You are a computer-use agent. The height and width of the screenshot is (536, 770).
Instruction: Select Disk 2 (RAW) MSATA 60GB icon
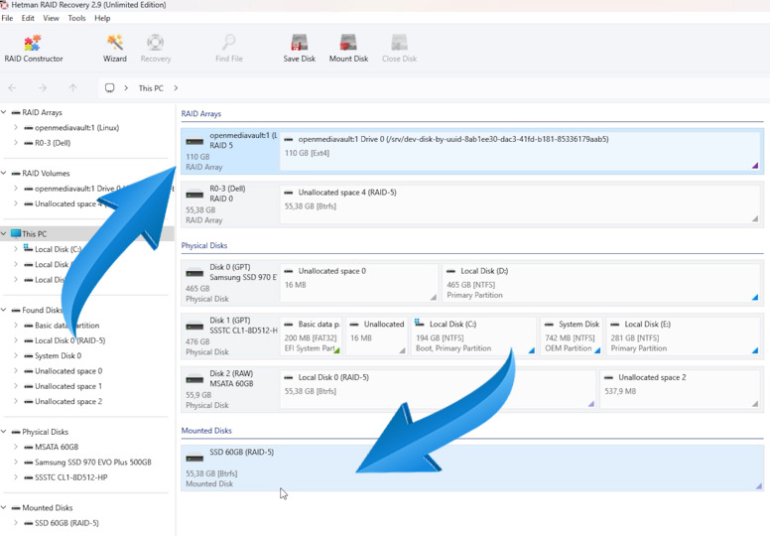[194, 379]
